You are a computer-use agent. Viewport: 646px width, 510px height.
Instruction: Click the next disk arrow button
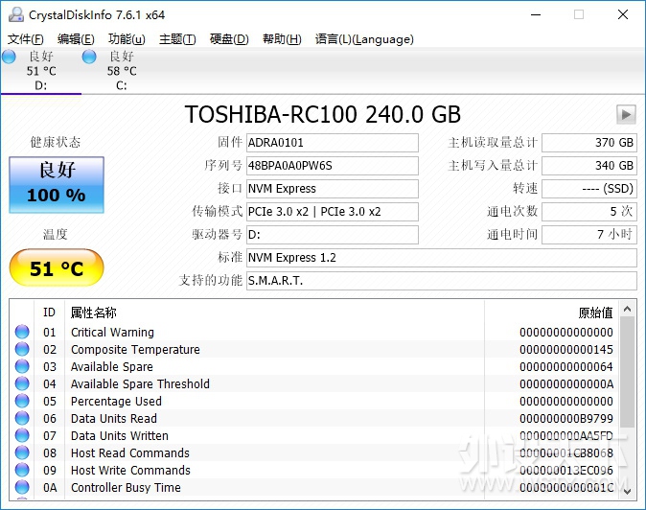tap(626, 114)
